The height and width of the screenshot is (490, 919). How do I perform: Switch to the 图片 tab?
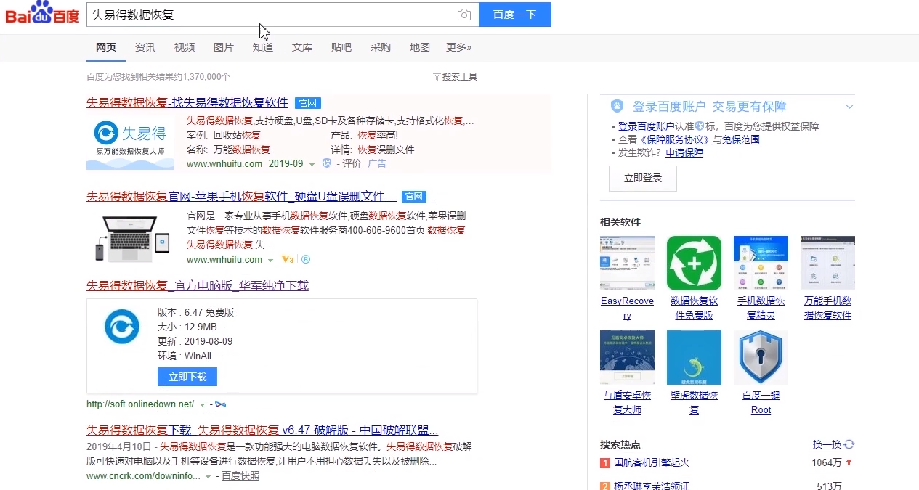coord(224,46)
